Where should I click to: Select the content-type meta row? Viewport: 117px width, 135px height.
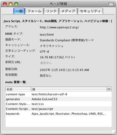point(58,94)
